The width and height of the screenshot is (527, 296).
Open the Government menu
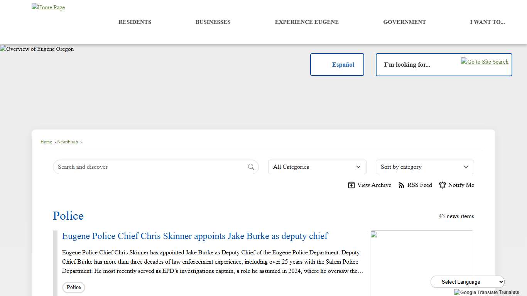tap(404, 22)
